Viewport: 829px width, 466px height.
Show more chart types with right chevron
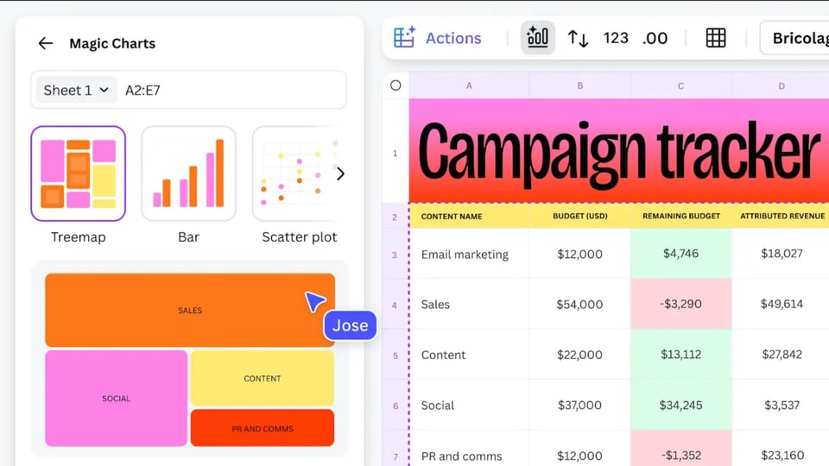click(x=340, y=173)
